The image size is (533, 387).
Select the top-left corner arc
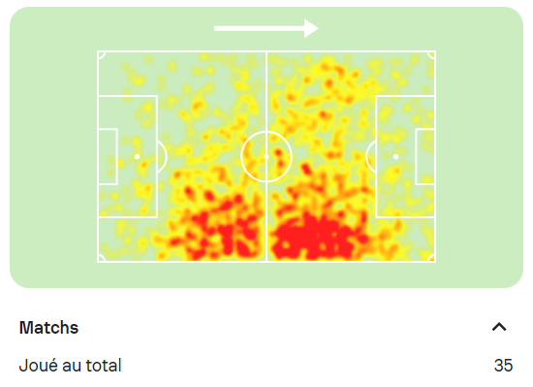pos(102,55)
